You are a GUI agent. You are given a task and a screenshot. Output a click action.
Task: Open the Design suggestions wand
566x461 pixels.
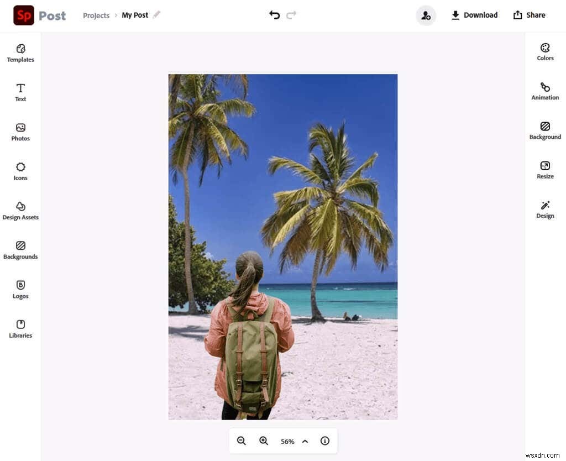[x=545, y=209]
